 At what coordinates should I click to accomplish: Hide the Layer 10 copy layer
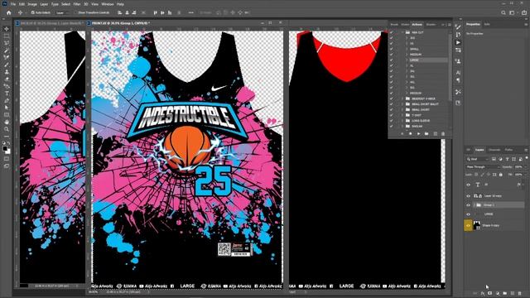[x=468, y=195]
